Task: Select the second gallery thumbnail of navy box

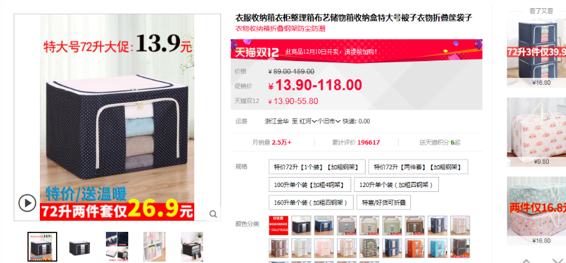Action: click(x=80, y=247)
